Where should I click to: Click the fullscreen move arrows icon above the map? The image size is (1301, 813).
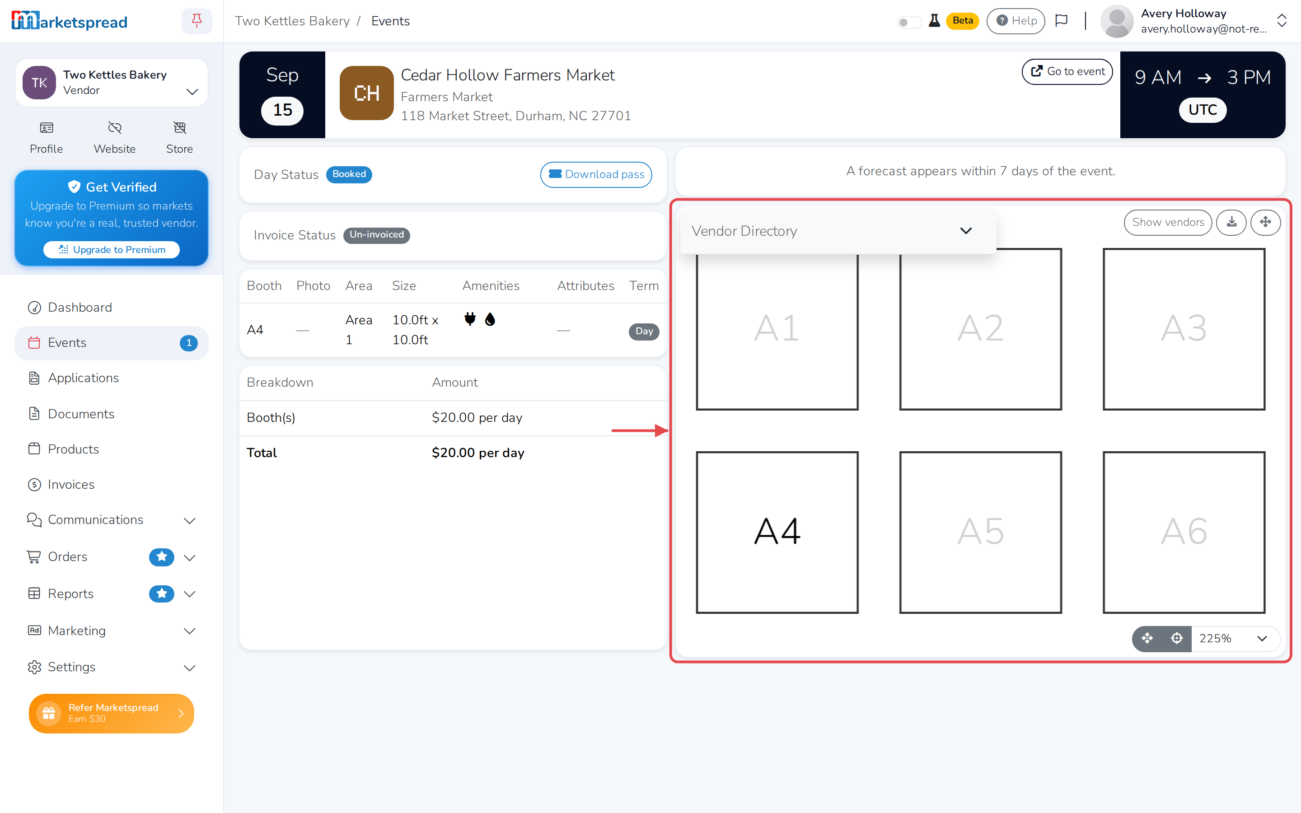point(1265,222)
